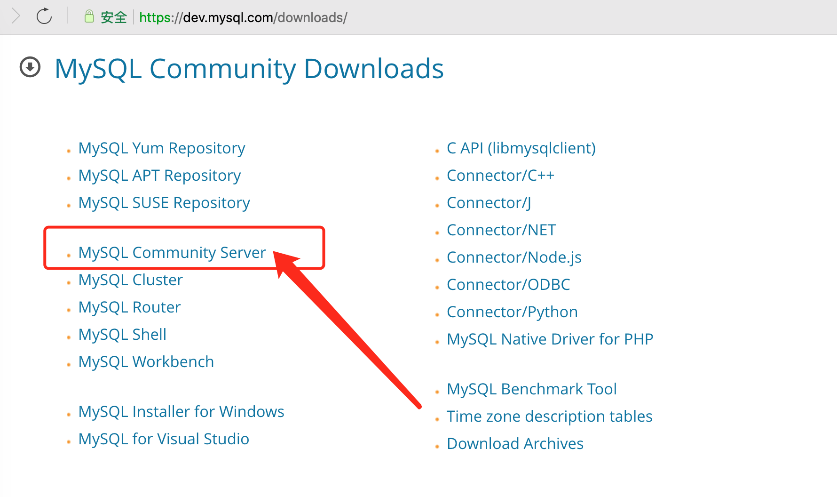Viewport: 837px width, 497px height.
Task: Open MySQL Cluster downloads
Action: [x=130, y=279]
